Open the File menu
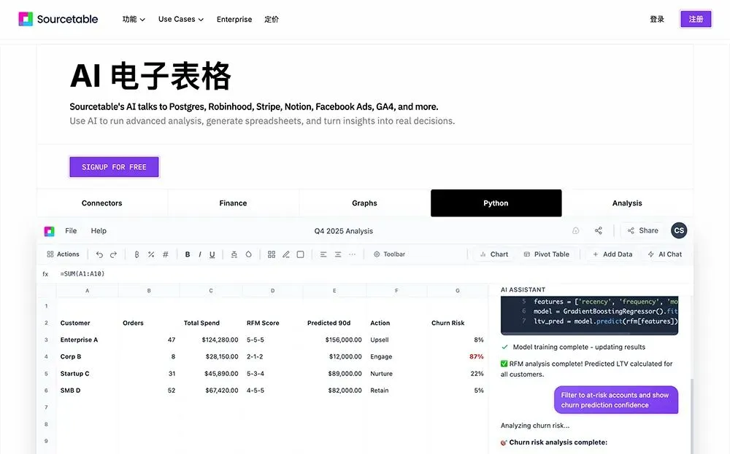This screenshot has width=730, height=454. [71, 230]
